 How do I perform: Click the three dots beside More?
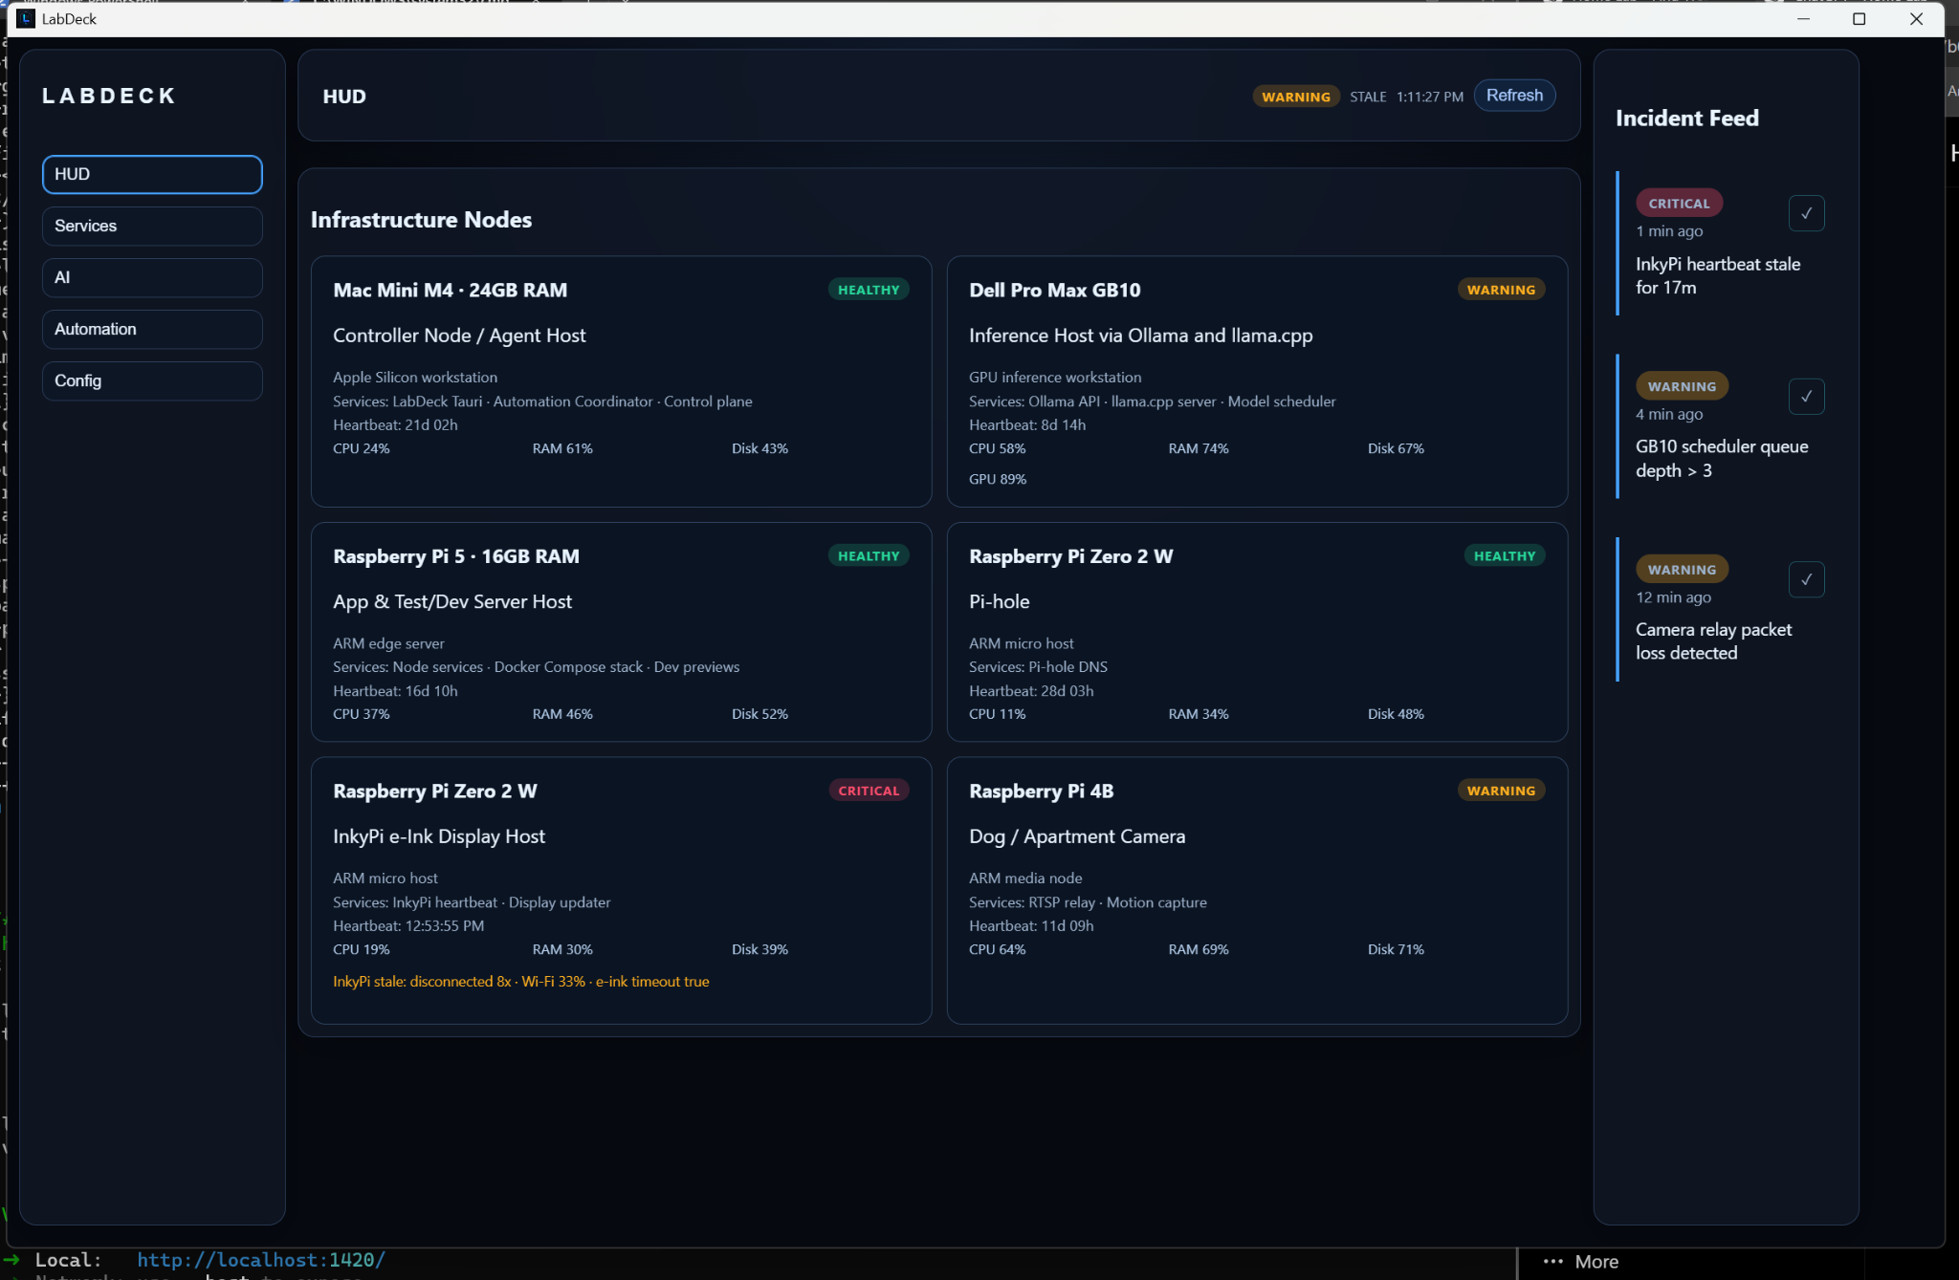(x=1553, y=1262)
